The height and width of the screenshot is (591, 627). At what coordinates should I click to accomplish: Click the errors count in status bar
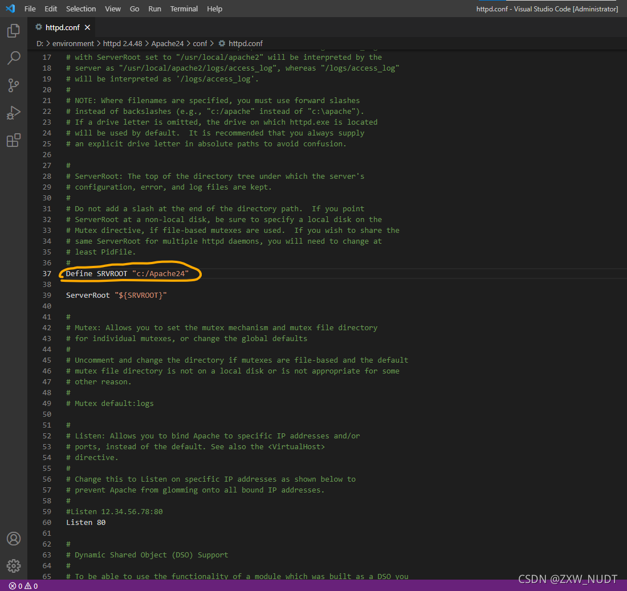pos(15,586)
